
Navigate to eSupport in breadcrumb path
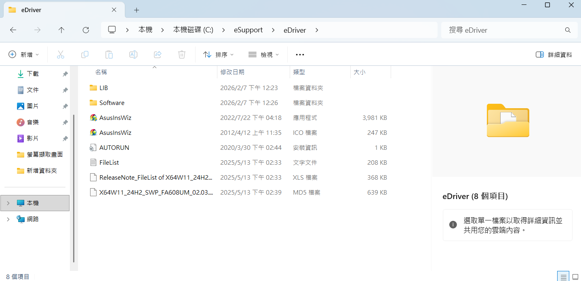[248, 30]
